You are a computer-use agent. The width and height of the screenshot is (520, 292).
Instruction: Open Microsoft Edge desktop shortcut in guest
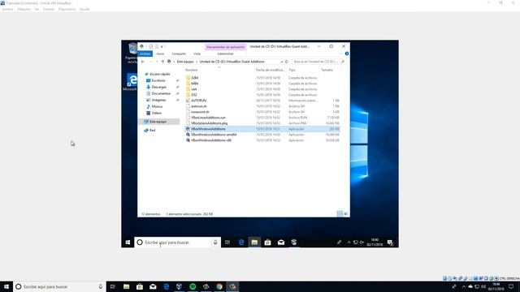point(131,82)
